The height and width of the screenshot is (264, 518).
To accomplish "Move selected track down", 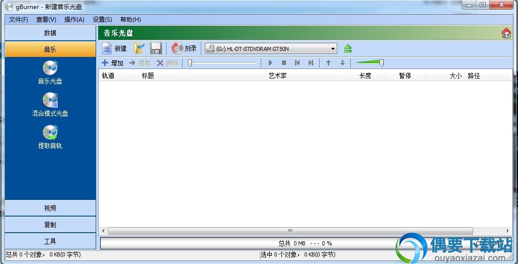I will coord(343,63).
